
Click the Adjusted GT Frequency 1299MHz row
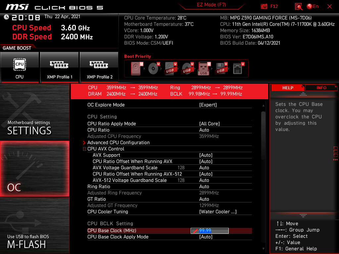pos(169,205)
